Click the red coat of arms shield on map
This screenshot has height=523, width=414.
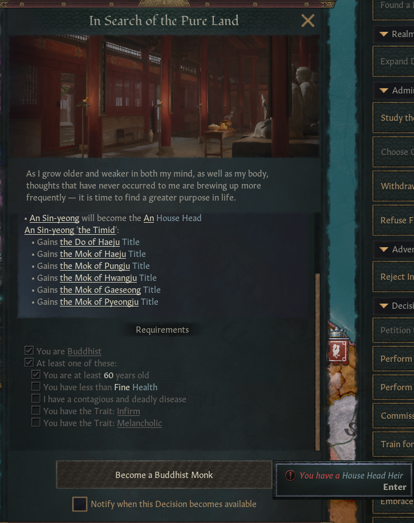point(337,352)
